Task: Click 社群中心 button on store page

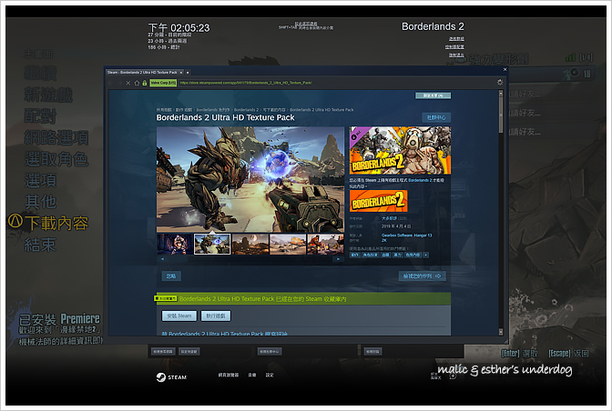Action: pos(436,117)
